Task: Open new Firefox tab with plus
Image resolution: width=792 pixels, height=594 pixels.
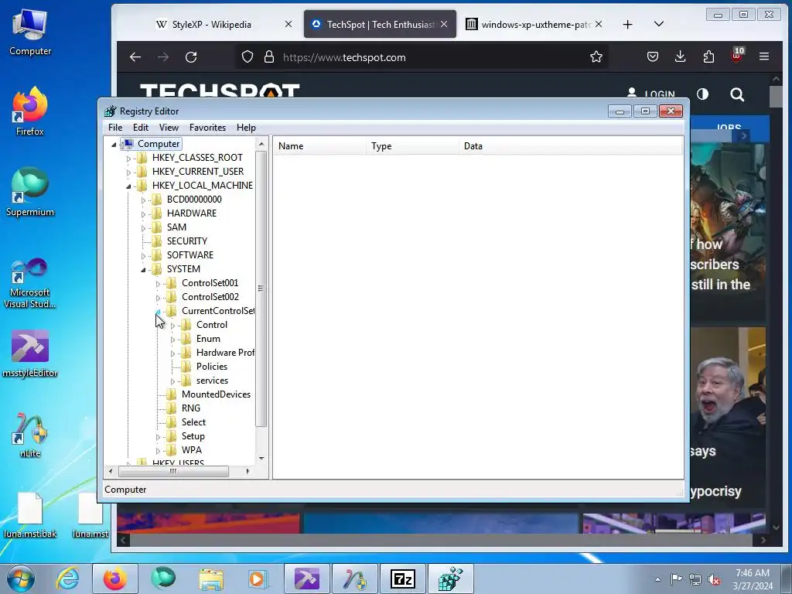Action: point(627,24)
